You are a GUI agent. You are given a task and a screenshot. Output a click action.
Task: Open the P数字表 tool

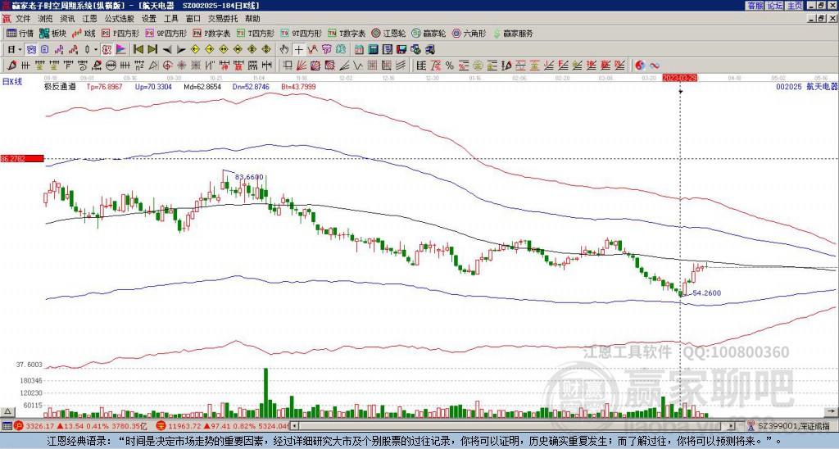(211, 33)
